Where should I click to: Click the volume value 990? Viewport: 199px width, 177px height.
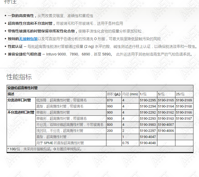click(110, 106)
